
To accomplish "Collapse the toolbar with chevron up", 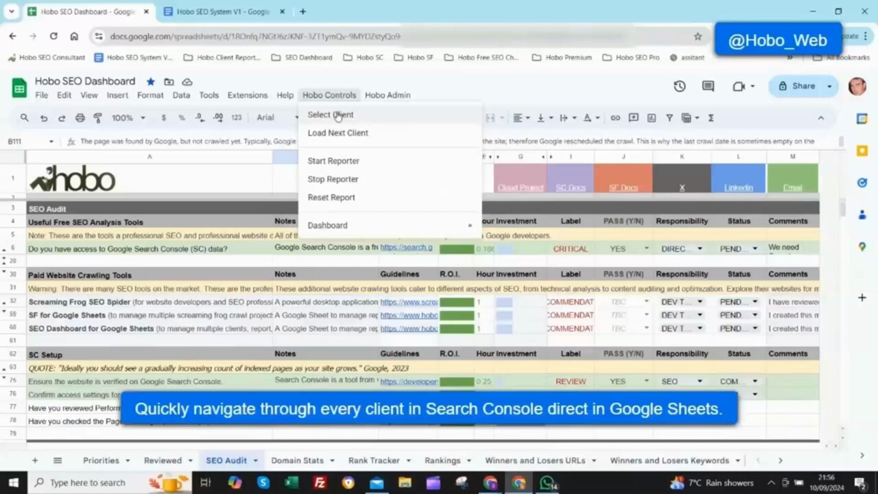I will click(820, 118).
